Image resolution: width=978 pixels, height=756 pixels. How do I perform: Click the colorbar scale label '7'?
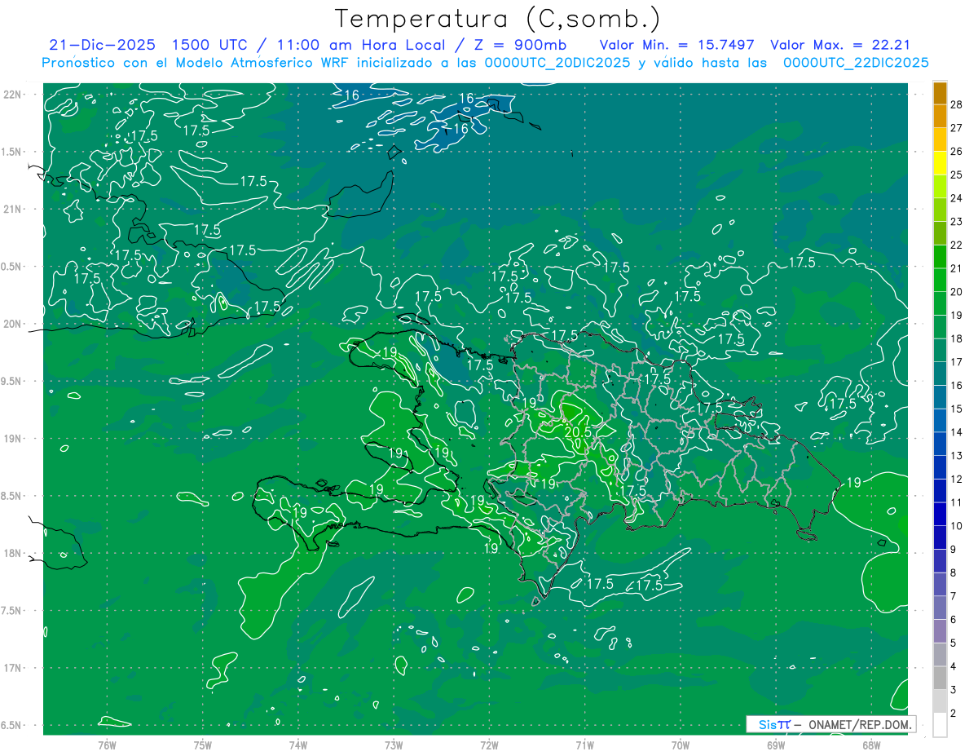click(954, 596)
